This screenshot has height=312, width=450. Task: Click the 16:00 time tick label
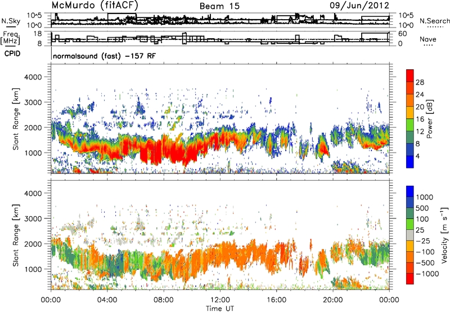[276, 300]
